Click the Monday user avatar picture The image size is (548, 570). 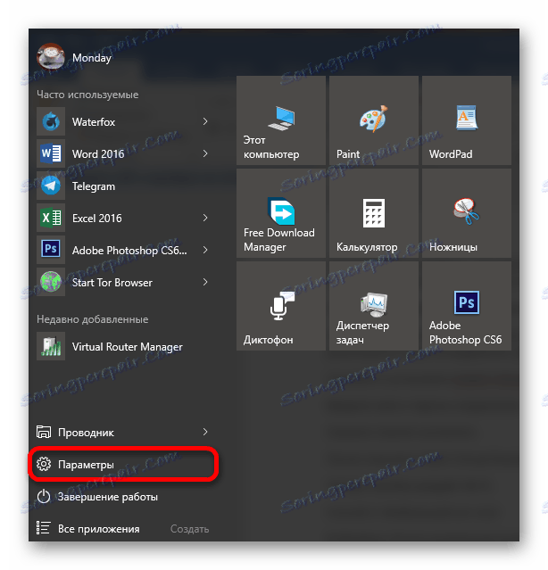click(51, 57)
